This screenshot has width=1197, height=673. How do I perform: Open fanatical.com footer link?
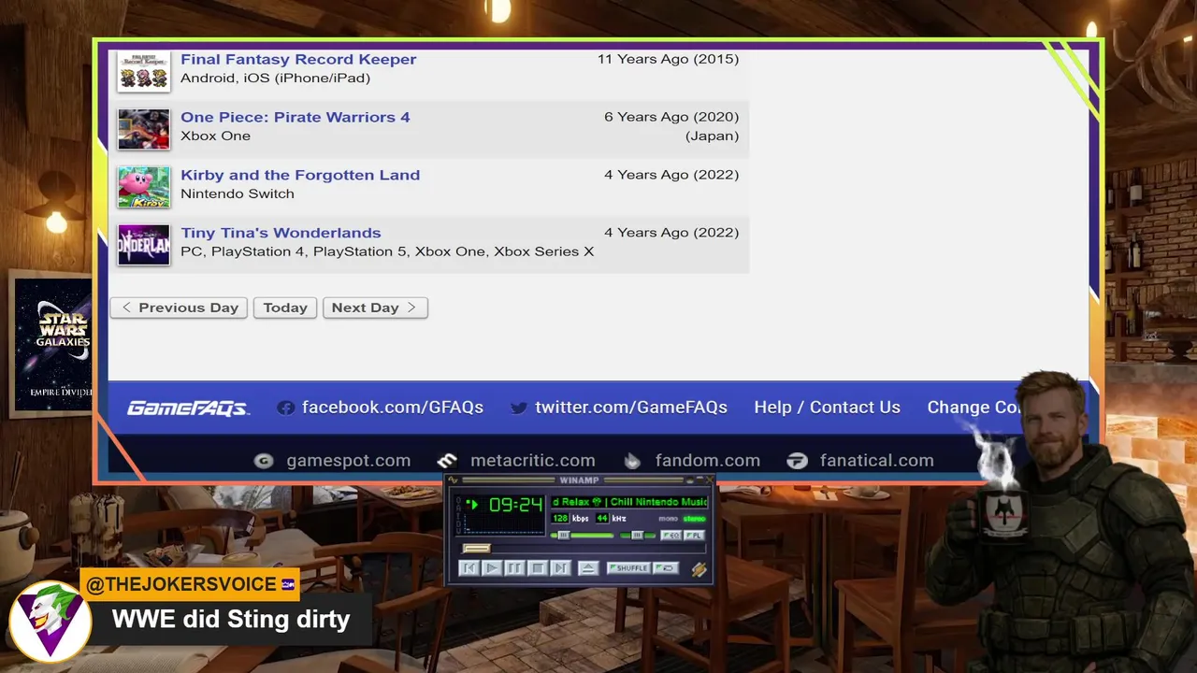(877, 460)
